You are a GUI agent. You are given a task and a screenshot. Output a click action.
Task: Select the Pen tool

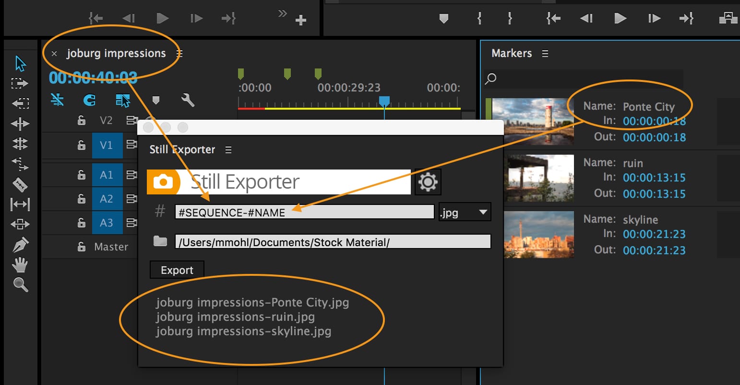click(20, 245)
